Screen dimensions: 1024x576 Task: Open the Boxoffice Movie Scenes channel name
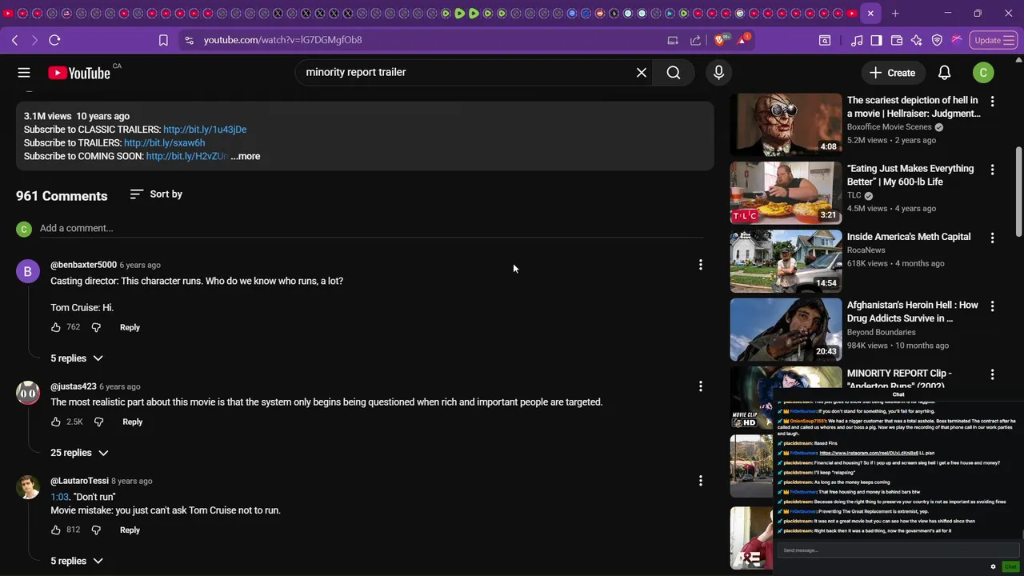pos(889,127)
